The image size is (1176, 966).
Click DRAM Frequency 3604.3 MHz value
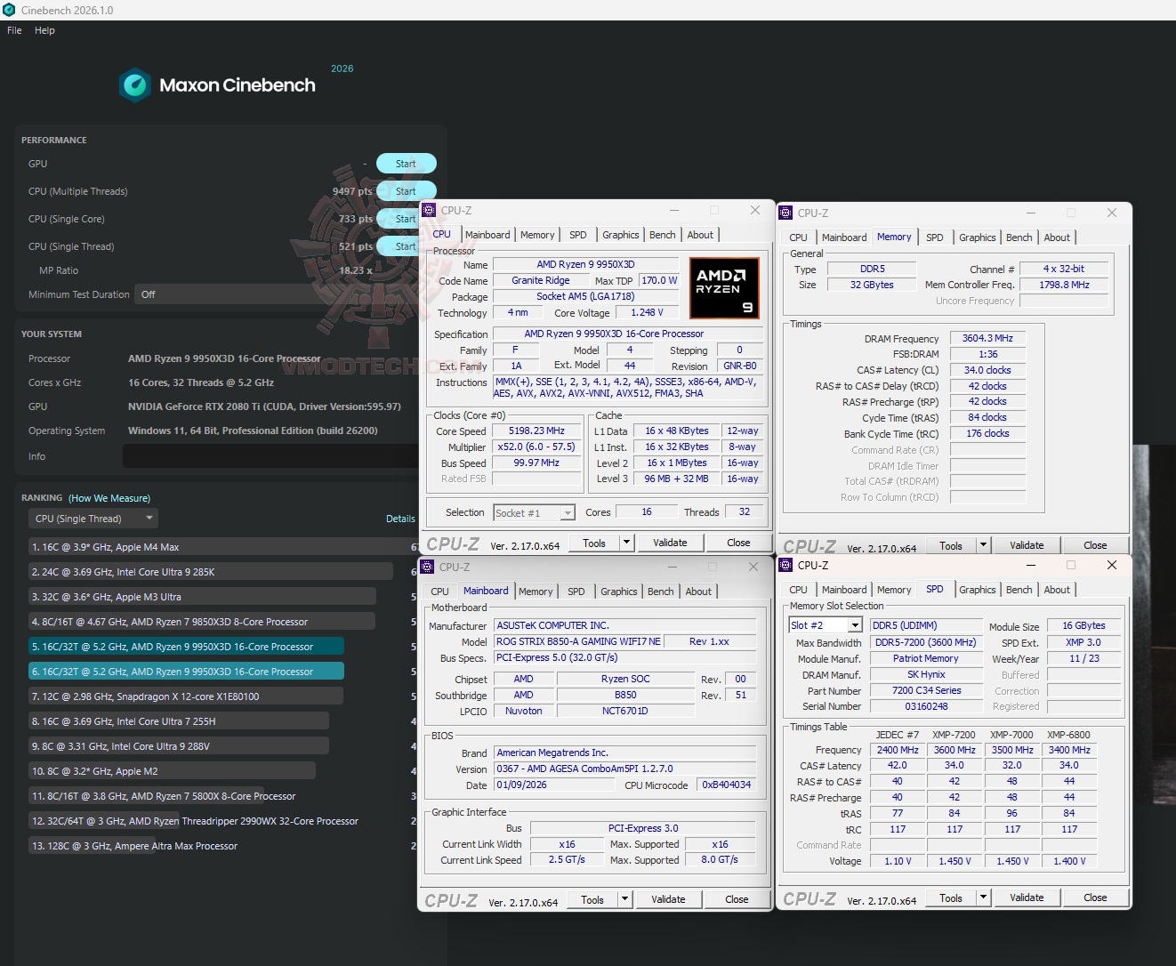987,338
